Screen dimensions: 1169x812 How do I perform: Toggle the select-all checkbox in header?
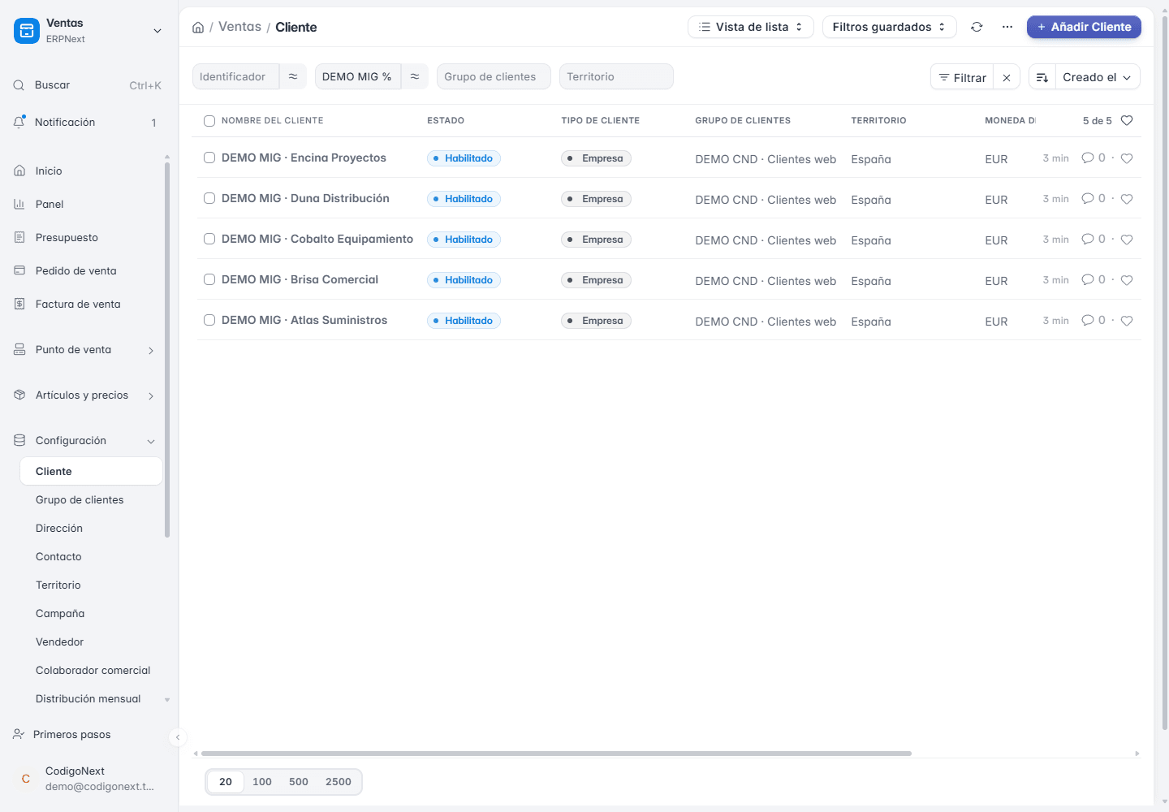pos(209,120)
